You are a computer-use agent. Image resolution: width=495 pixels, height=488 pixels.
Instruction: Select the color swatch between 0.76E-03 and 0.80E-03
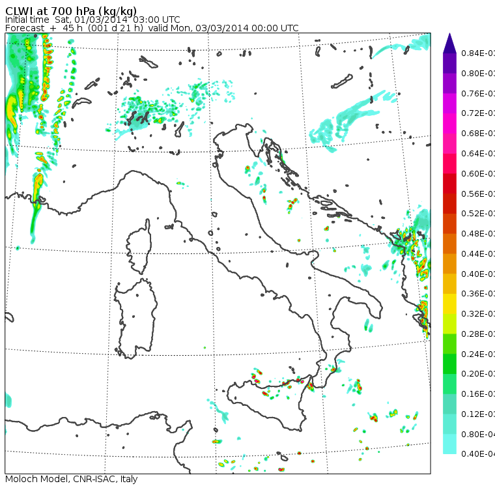pyautogui.click(x=450, y=83)
